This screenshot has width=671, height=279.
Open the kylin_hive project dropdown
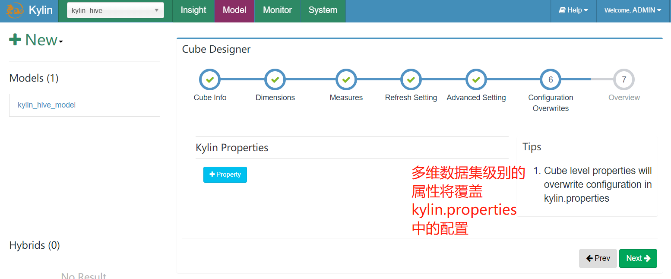[115, 10]
